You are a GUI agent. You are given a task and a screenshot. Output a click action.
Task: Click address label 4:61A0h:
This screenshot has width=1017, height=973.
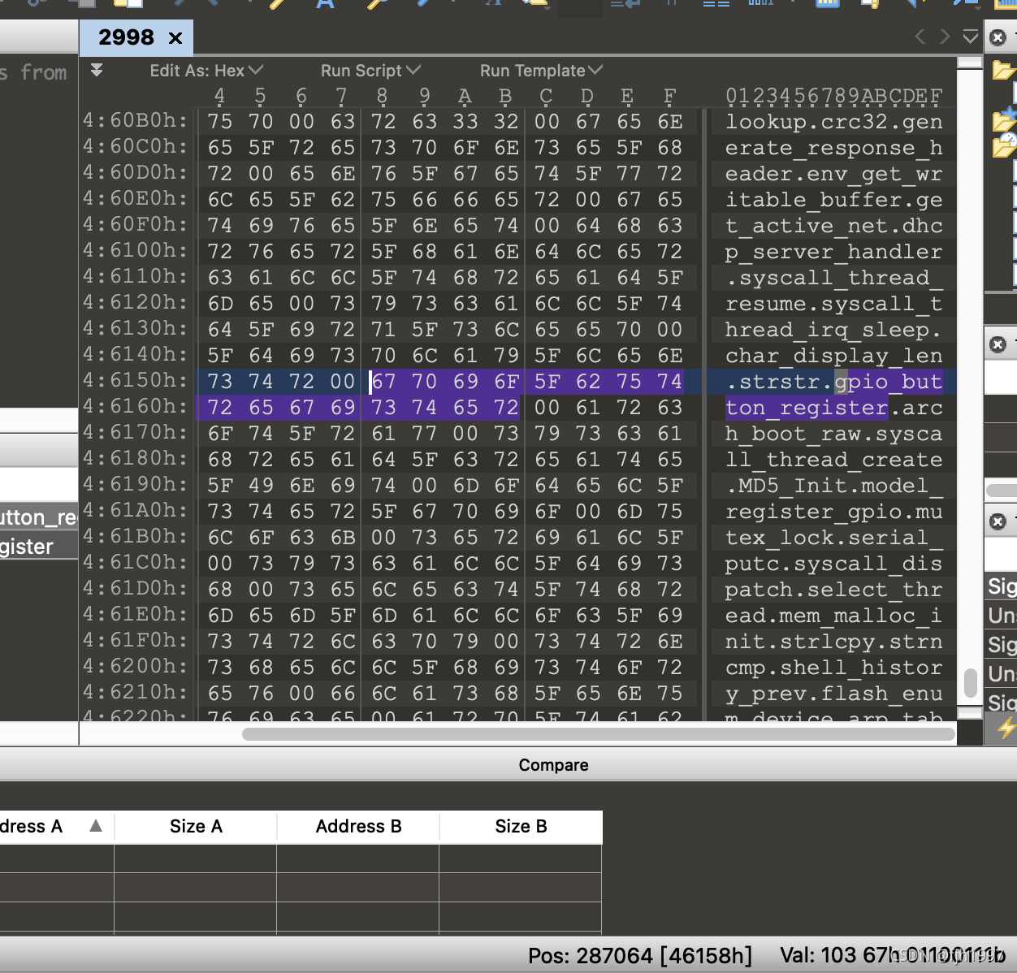[135, 510]
